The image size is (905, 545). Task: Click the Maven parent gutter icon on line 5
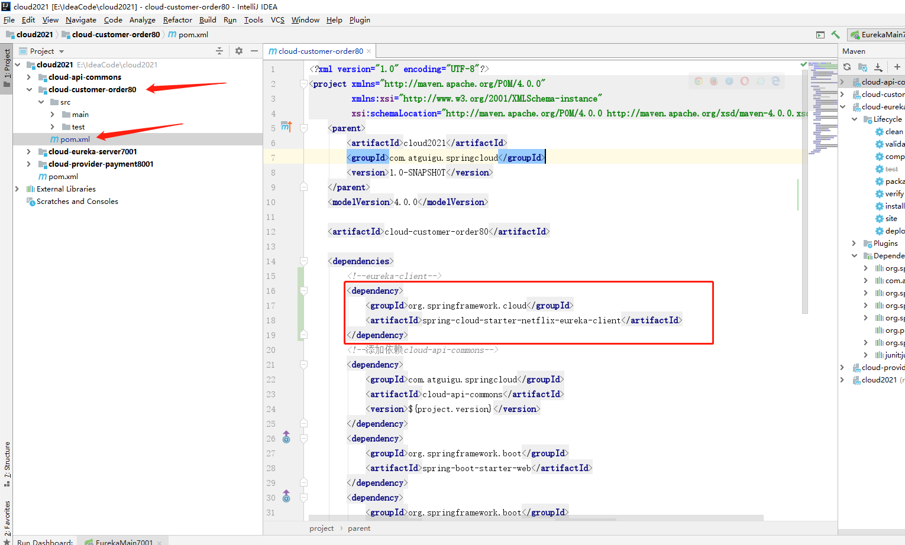pyautogui.click(x=286, y=127)
